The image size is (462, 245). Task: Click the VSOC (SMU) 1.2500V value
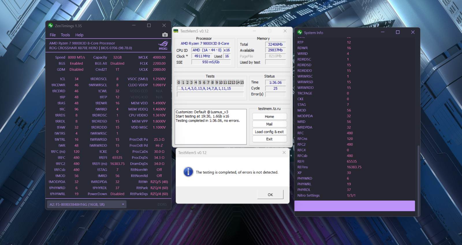coord(159,79)
